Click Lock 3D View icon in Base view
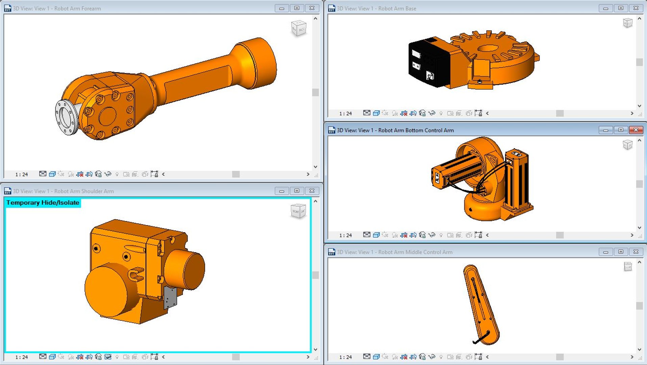This screenshot has height=365, width=647. click(422, 113)
